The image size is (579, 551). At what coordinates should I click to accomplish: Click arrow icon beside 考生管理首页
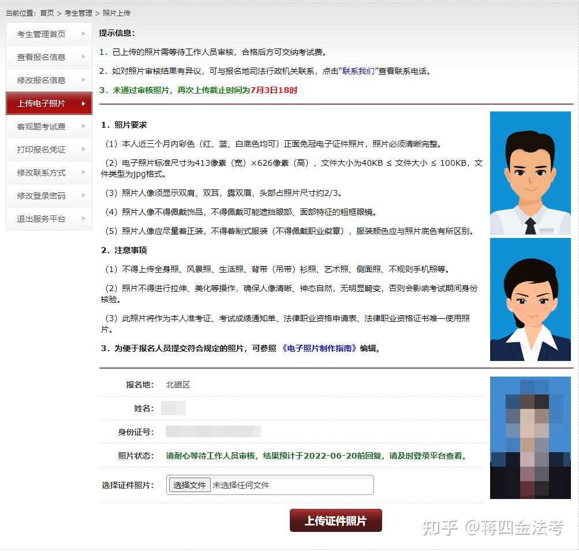(x=84, y=33)
